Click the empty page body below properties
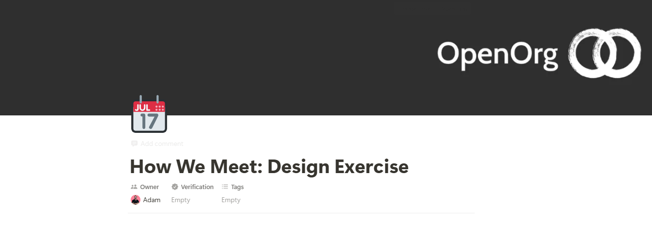The width and height of the screenshot is (652, 240). coord(301,227)
